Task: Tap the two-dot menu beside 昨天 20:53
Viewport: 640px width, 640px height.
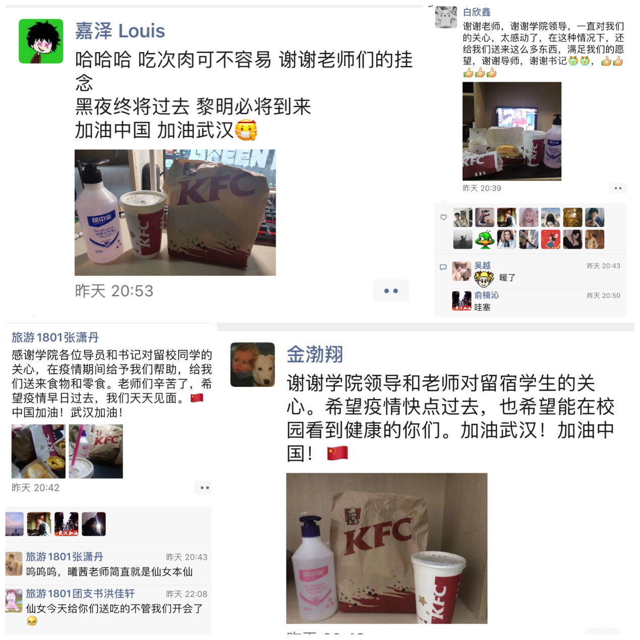Action: (391, 291)
